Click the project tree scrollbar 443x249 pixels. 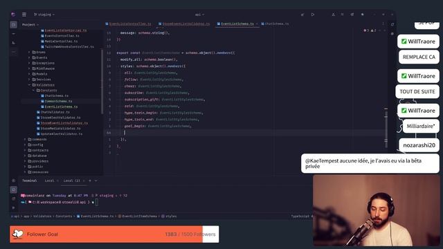102,82
